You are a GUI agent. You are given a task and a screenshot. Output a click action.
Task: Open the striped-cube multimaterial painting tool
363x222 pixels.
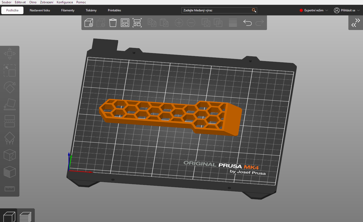point(10,172)
